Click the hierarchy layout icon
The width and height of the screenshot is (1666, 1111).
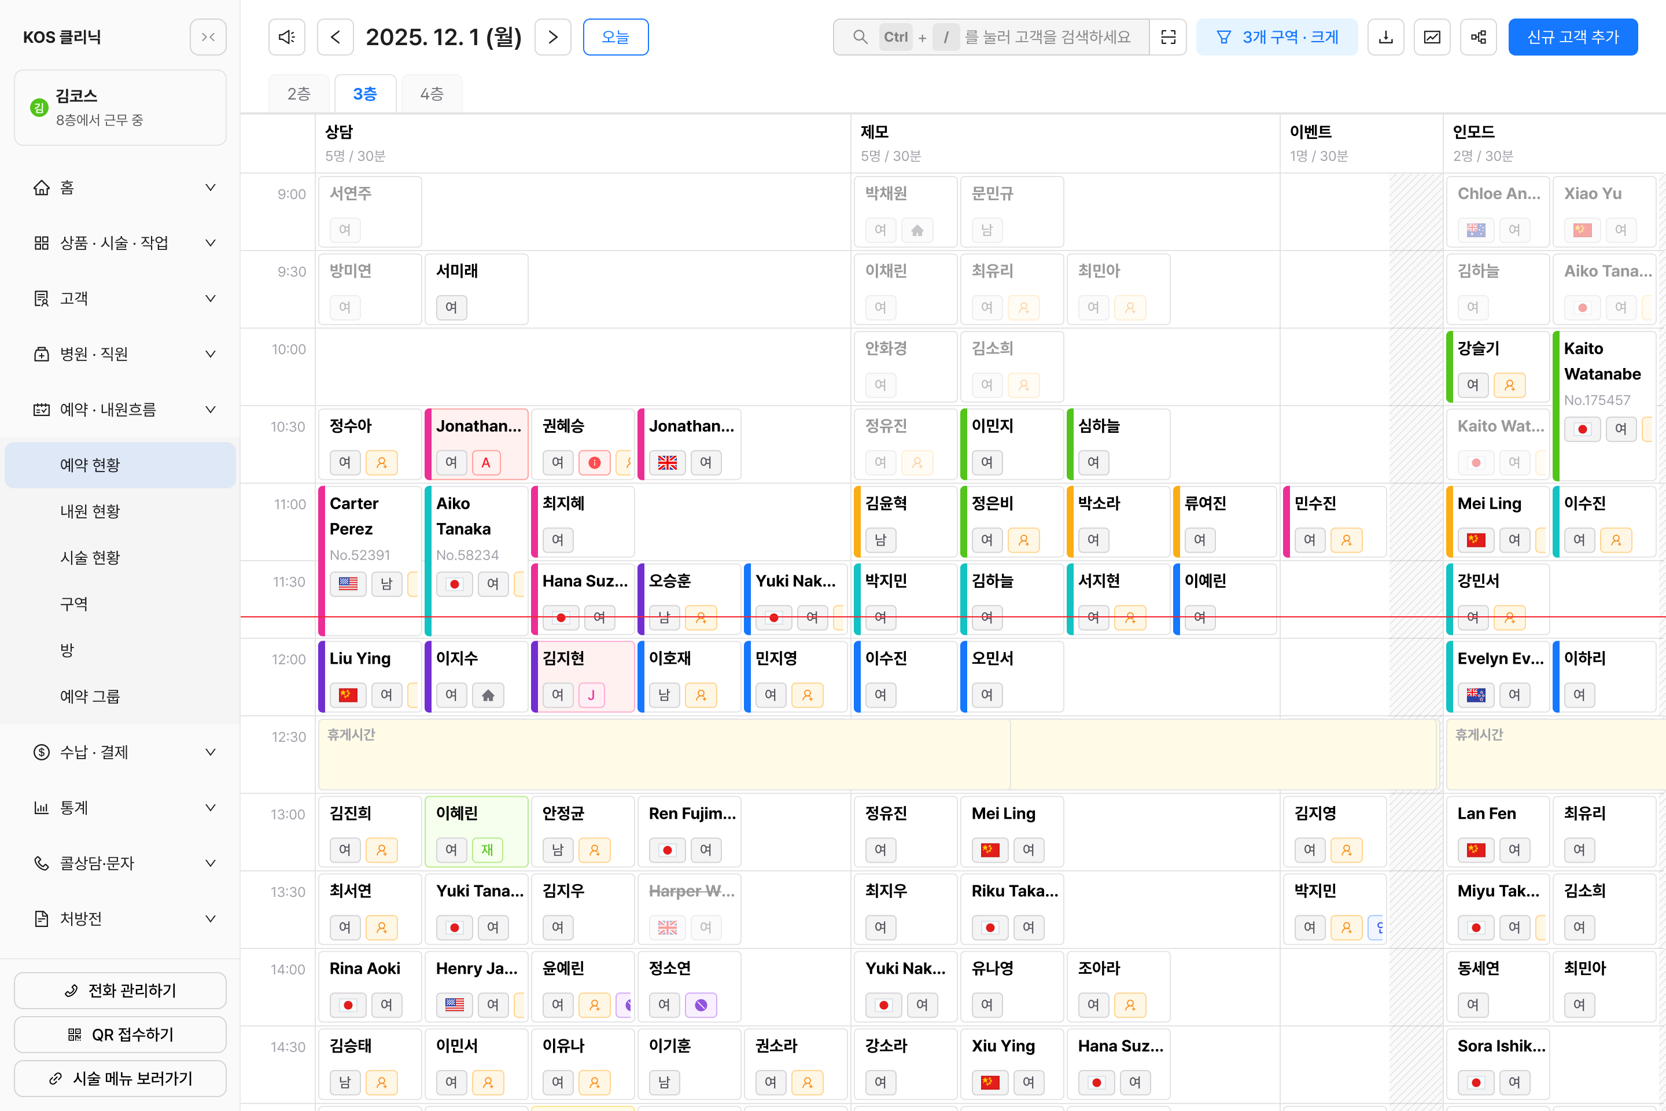(x=1479, y=37)
